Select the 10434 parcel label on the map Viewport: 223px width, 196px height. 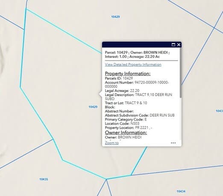[x=181, y=191]
